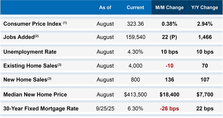
Task: Click the $413,500 median price value
Action: tap(135, 95)
